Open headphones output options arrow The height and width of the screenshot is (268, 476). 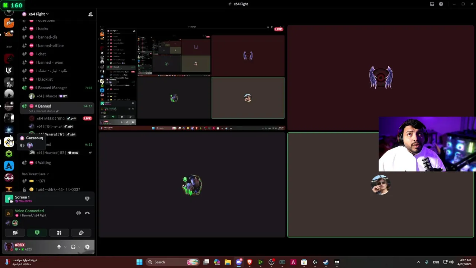coord(79,247)
